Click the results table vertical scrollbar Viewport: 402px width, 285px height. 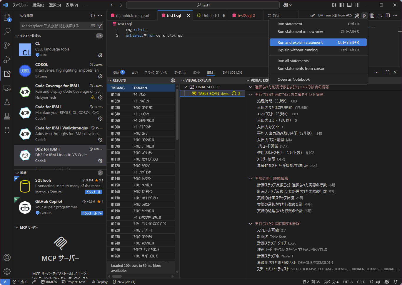coord(177,114)
